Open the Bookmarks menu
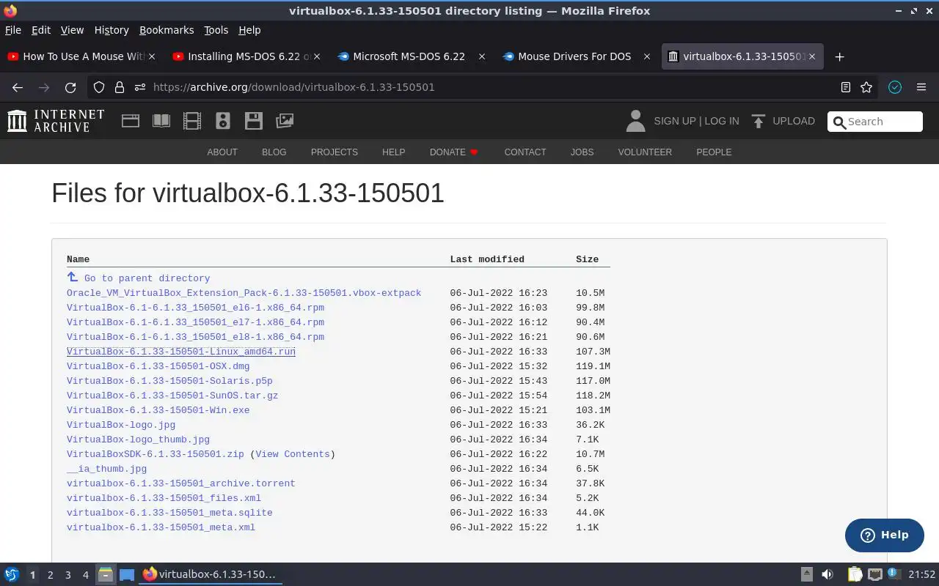Screen dimensions: 939x586 point(167,30)
